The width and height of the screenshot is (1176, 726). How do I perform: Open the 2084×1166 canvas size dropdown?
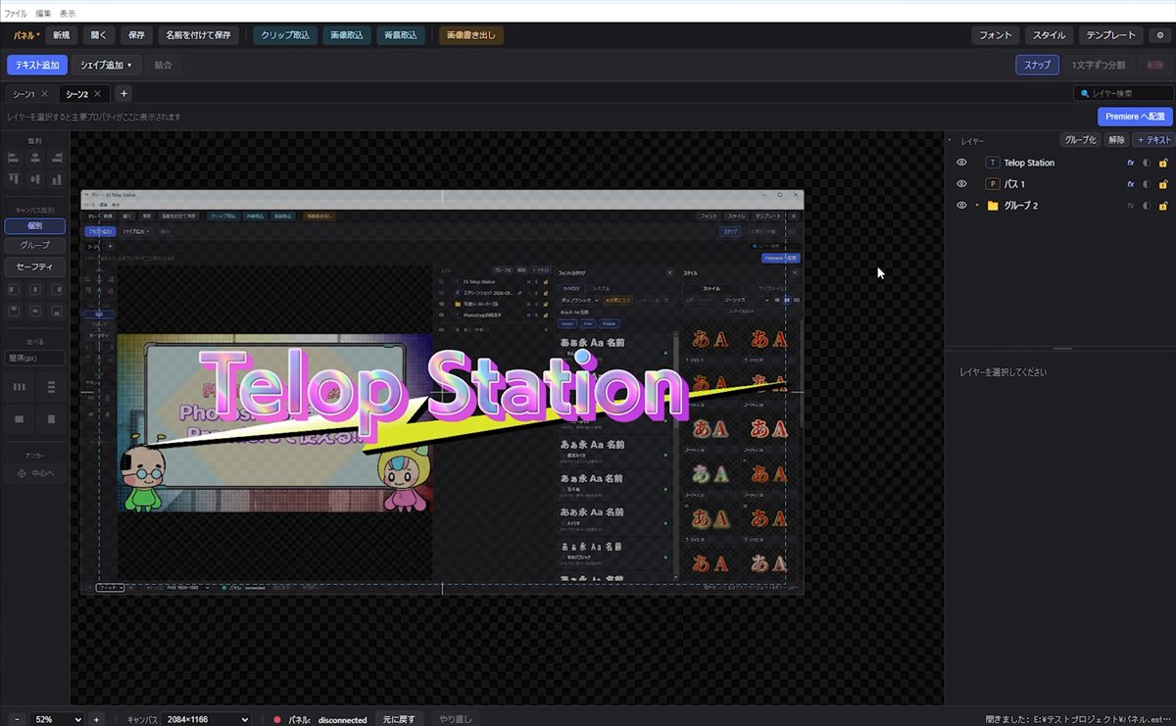205,719
